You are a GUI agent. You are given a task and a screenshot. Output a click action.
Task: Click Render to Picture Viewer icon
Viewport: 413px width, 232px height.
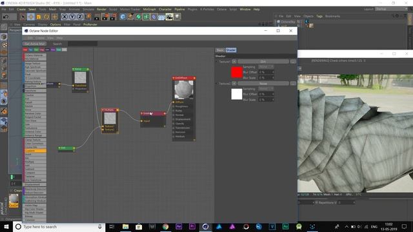tap(105, 17)
